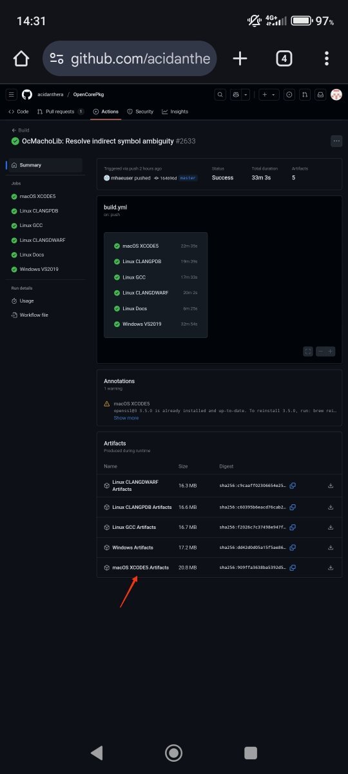This screenshot has height=774, width=348.
Task: Expand the Copilot dropdown arrow
Action: pyautogui.click(x=246, y=95)
